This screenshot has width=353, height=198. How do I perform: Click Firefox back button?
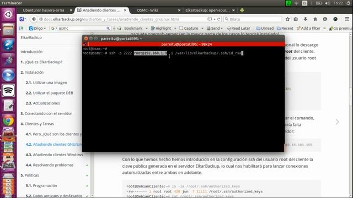pos(34,19)
